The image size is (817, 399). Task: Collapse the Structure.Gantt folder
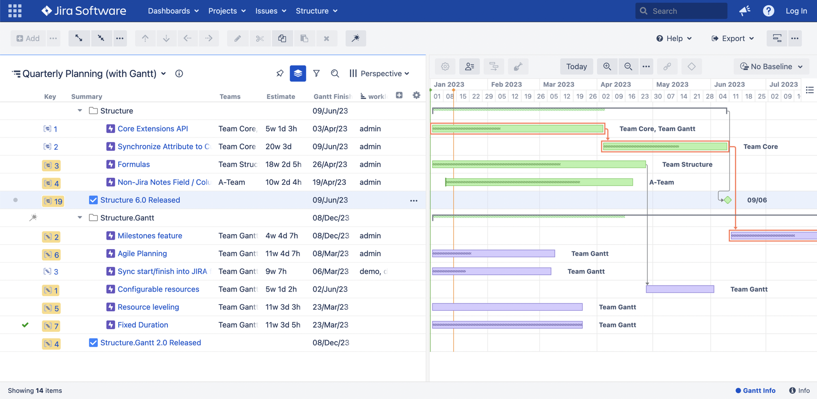click(x=80, y=218)
